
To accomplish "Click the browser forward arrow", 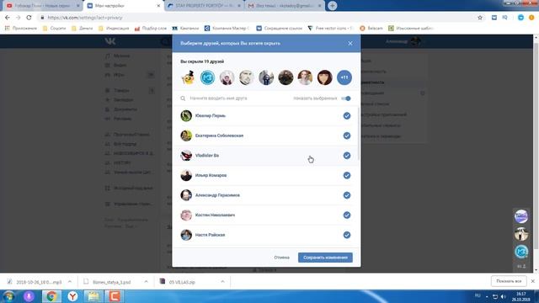I will tap(19, 18).
